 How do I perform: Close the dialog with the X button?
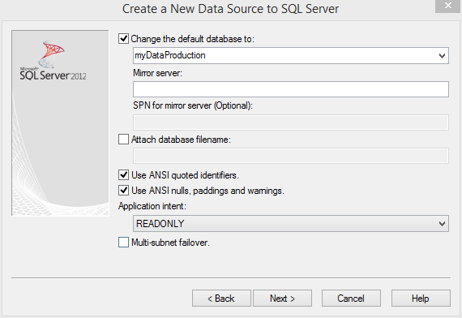tap(448, 6)
